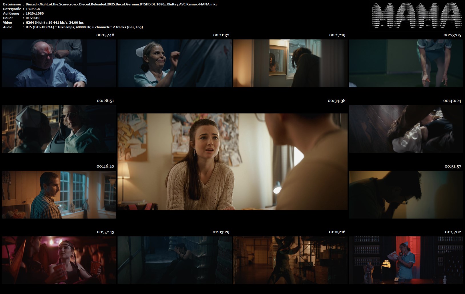
Task: Select the nurse frame thumbnail at 00:11:32
Action: (175, 63)
